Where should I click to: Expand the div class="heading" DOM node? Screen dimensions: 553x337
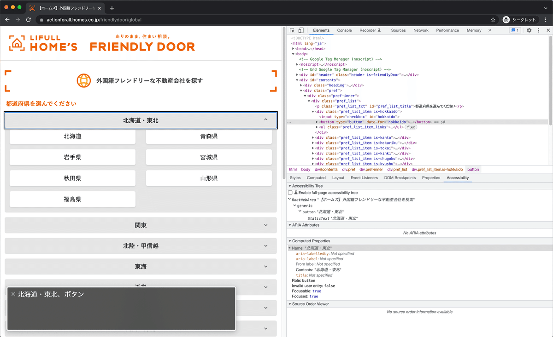[301, 86]
